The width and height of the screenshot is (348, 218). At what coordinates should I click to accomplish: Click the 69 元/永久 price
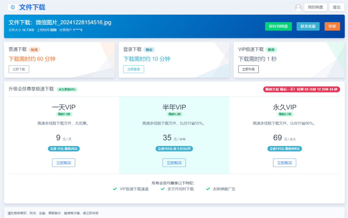click(284, 138)
